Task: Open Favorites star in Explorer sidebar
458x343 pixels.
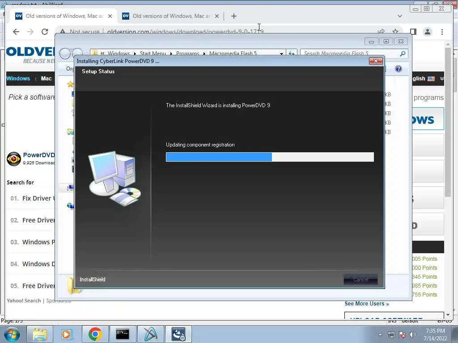Action: pyautogui.click(x=70, y=84)
